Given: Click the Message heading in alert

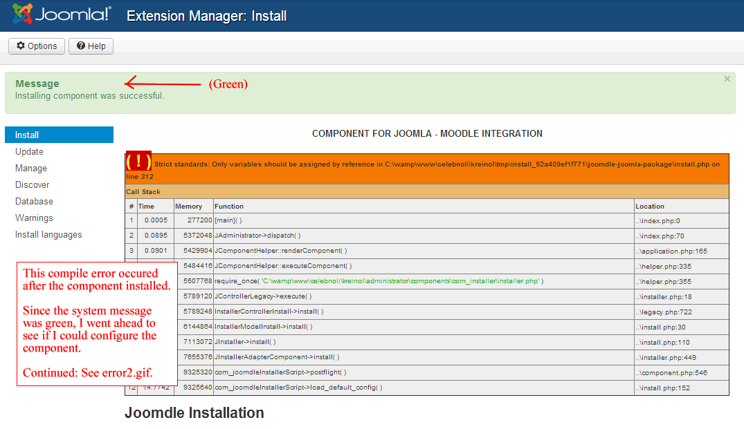Looking at the screenshot, I should 37,84.
